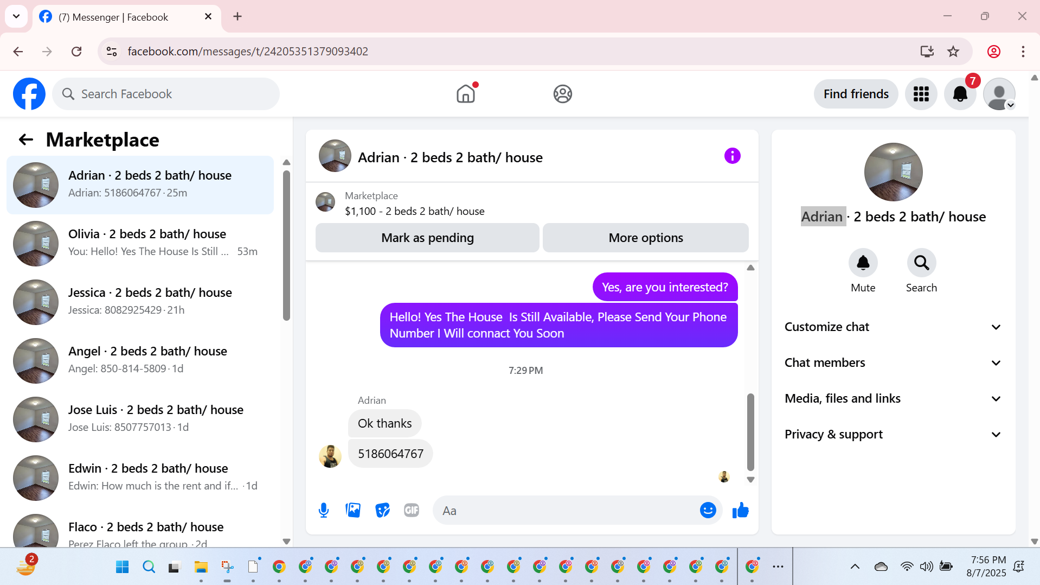The image size is (1040, 585).
Task: Open Chrome profile icon
Action: point(994,52)
